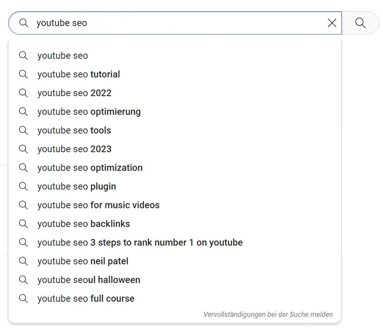
Task: Select 'youtube seo optimierung' from suggestions
Action: [89, 112]
